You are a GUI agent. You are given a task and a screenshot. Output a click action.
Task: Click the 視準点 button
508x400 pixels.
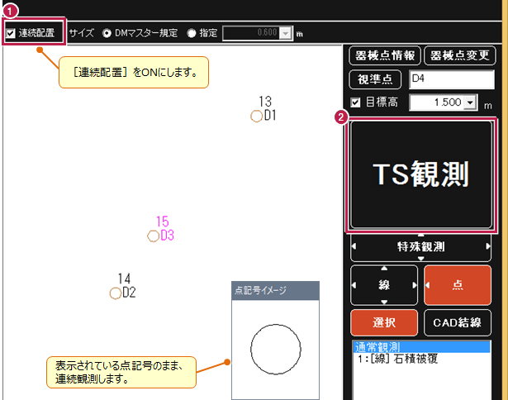click(x=375, y=79)
